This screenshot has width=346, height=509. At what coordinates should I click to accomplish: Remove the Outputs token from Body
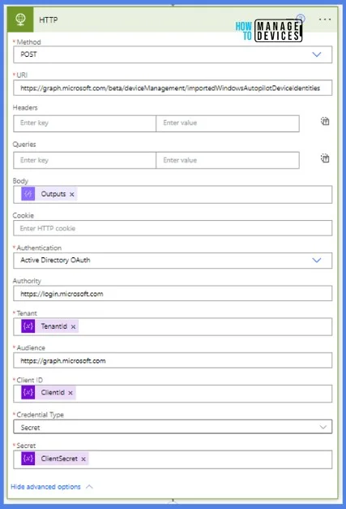coord(72,195)
